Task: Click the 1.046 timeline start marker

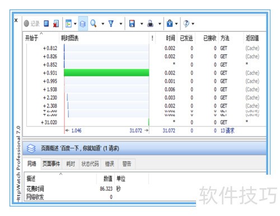Action: tap(76, 131)
